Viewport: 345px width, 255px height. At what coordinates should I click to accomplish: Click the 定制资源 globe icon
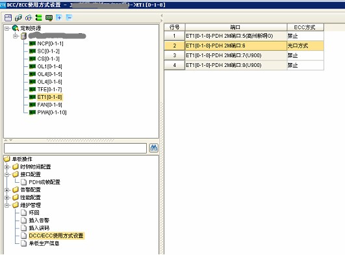pos(16,28)
